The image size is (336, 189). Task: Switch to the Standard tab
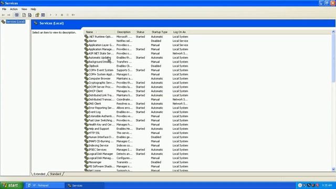click(x=55, y=174)
